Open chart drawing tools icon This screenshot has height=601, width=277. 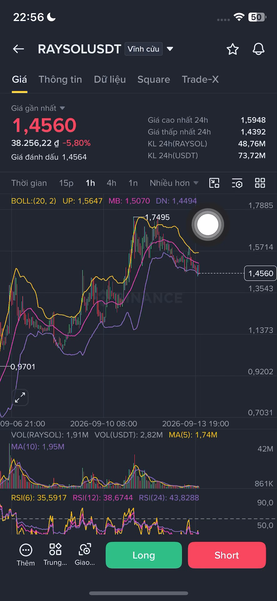pyautogui.click(x=214, y=183)
